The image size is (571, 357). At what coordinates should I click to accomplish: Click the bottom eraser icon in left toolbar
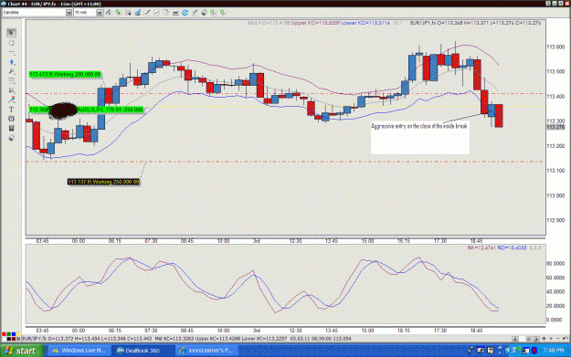(x=11, y=138)
